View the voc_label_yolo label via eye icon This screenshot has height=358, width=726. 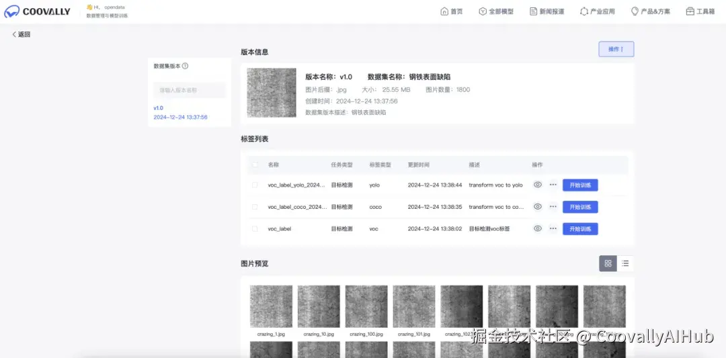[x=538, y=185]
